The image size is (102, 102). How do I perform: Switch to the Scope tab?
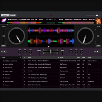[5, 15]
